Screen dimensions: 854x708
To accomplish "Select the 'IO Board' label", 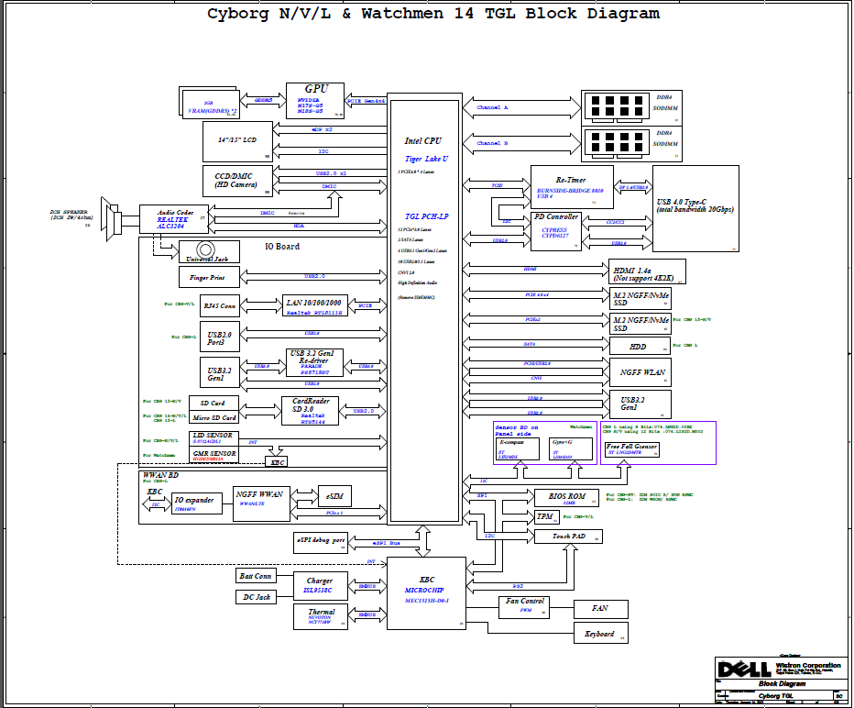I will [x=282, y=247].
